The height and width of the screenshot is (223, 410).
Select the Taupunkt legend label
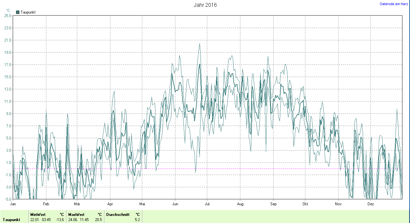pyautogui.click(x=28, y=12)
